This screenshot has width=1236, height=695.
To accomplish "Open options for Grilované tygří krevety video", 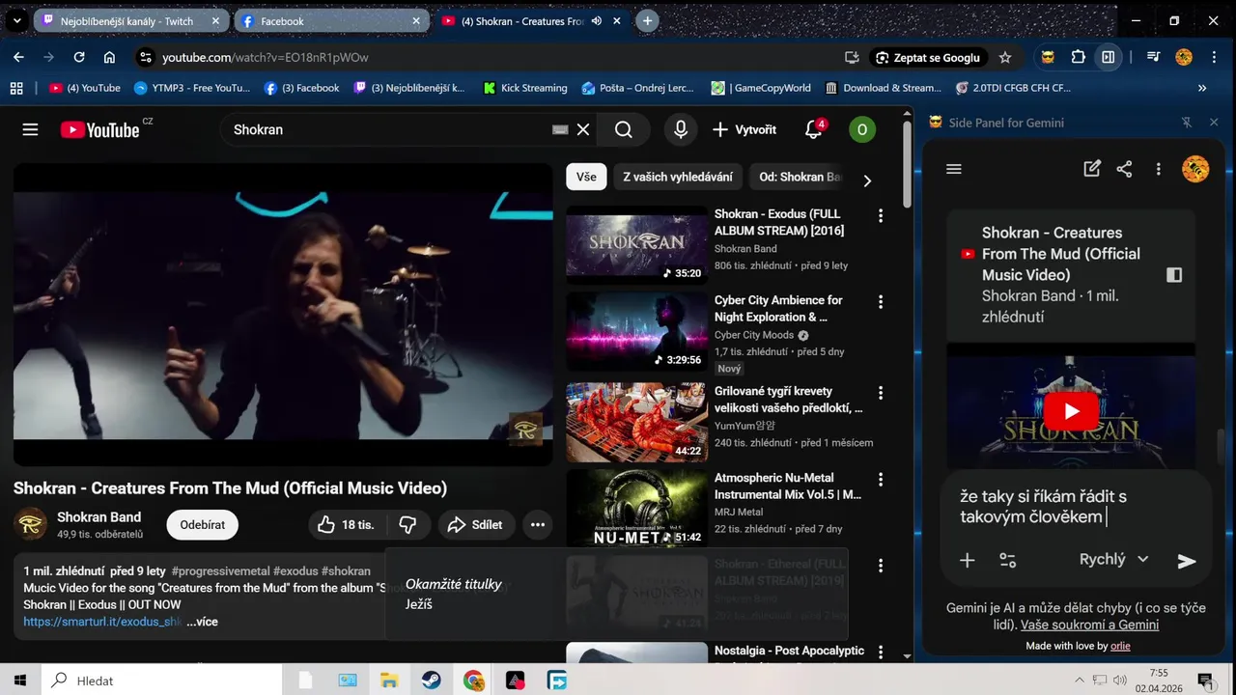I will 881,393.
